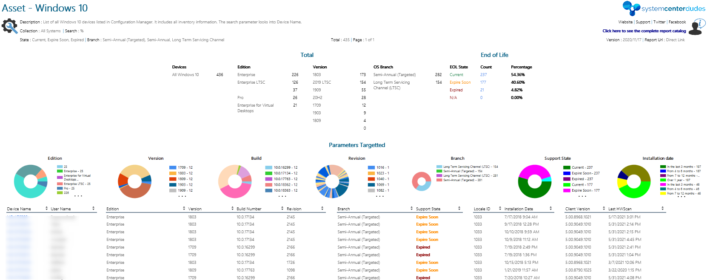
Task: Click the build 10.0.17763 table cell
Action: pos(245,270)
